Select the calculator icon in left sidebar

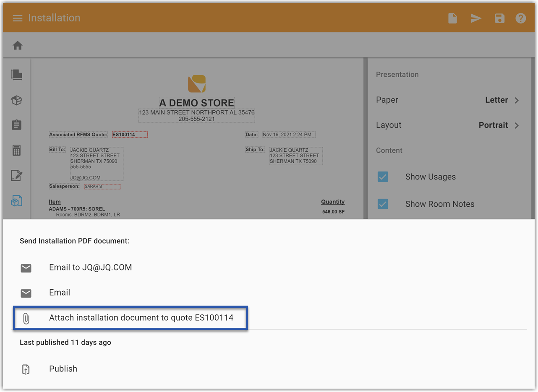(x=16, y=151)
